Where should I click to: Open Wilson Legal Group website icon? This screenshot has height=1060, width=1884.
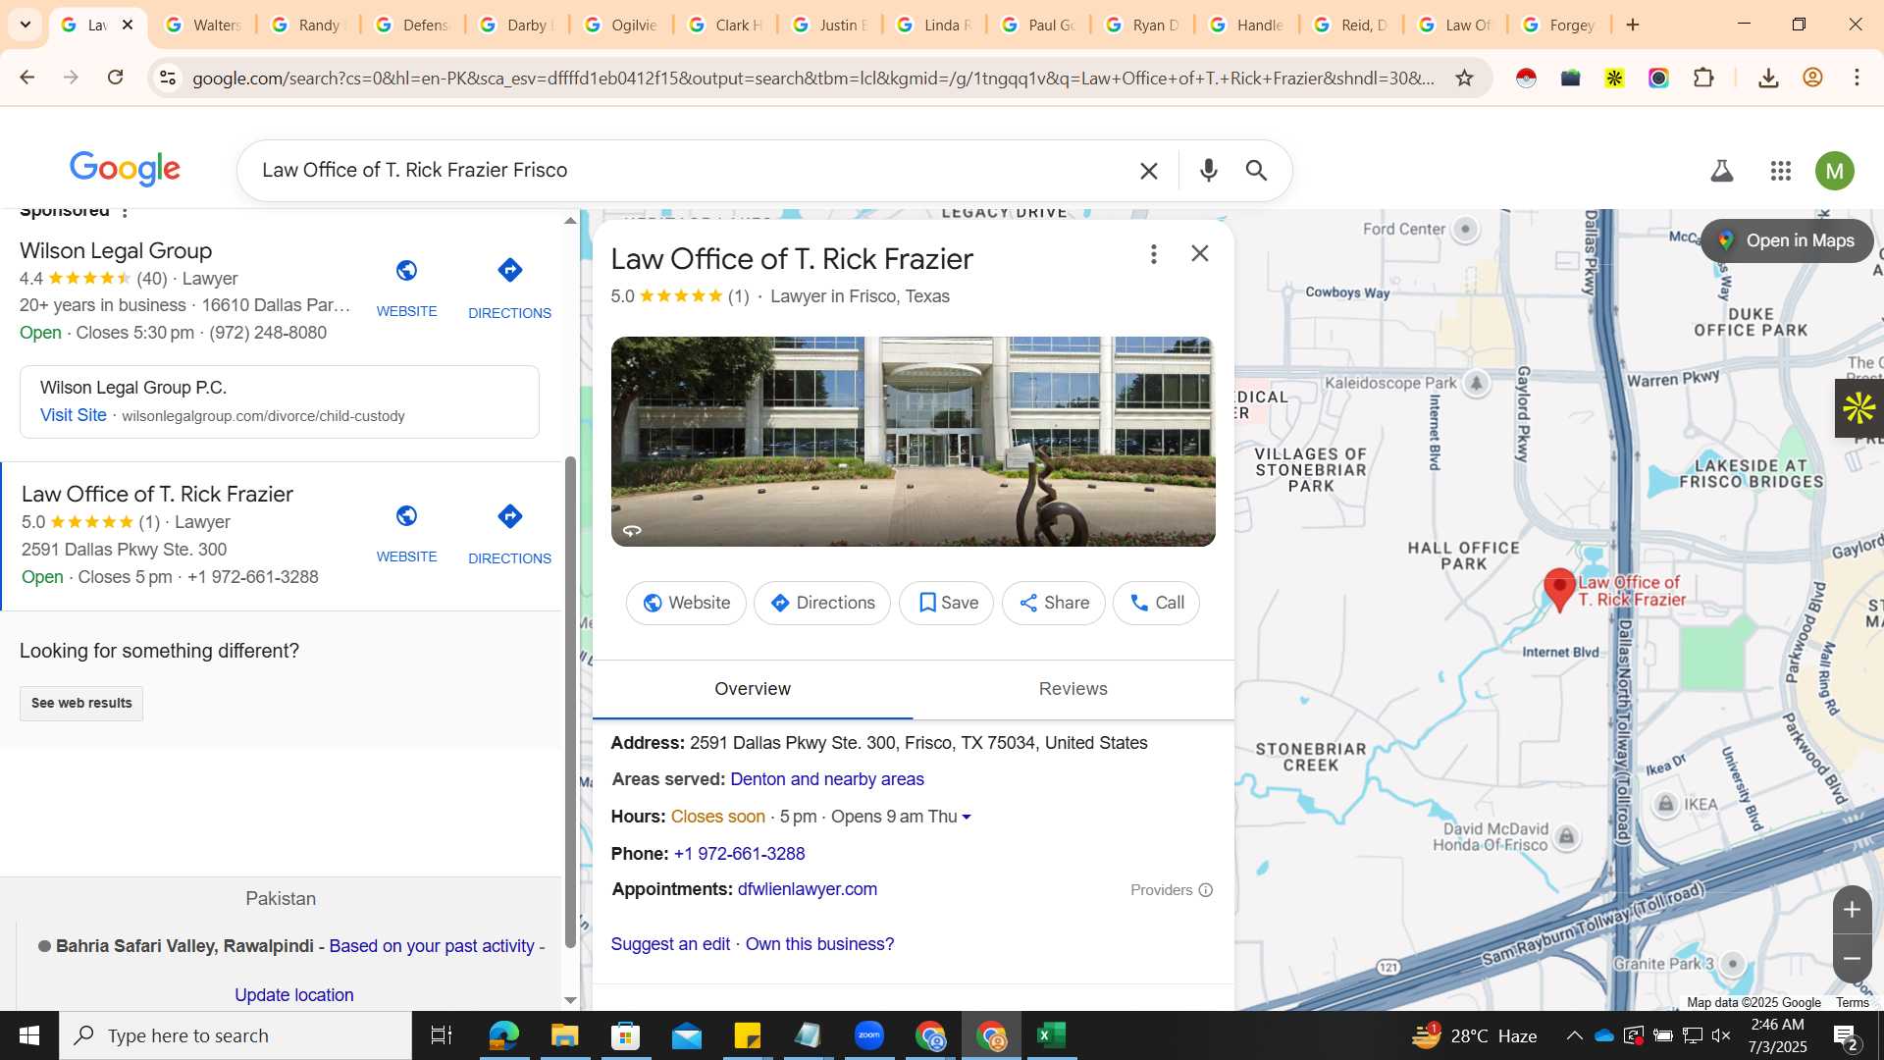point(406,271)
